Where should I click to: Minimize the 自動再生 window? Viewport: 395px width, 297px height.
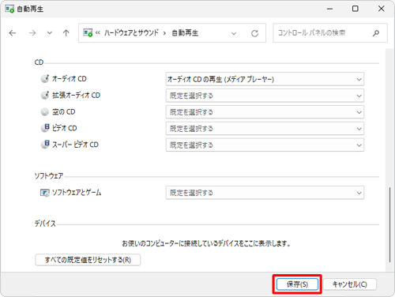(x=329, y=9)
